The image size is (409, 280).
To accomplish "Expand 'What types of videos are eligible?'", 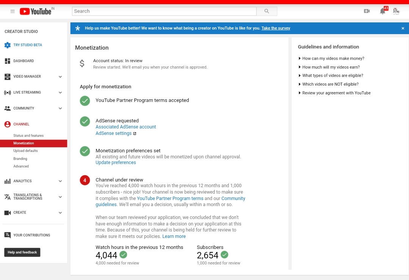I will tap(331, 75).
